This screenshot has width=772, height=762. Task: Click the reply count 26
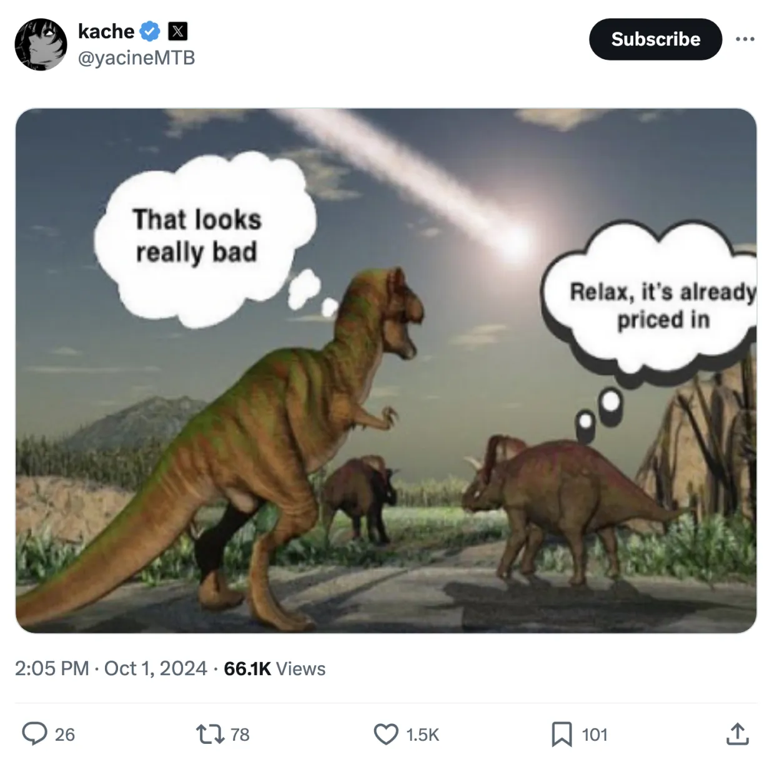pos(65,735)
